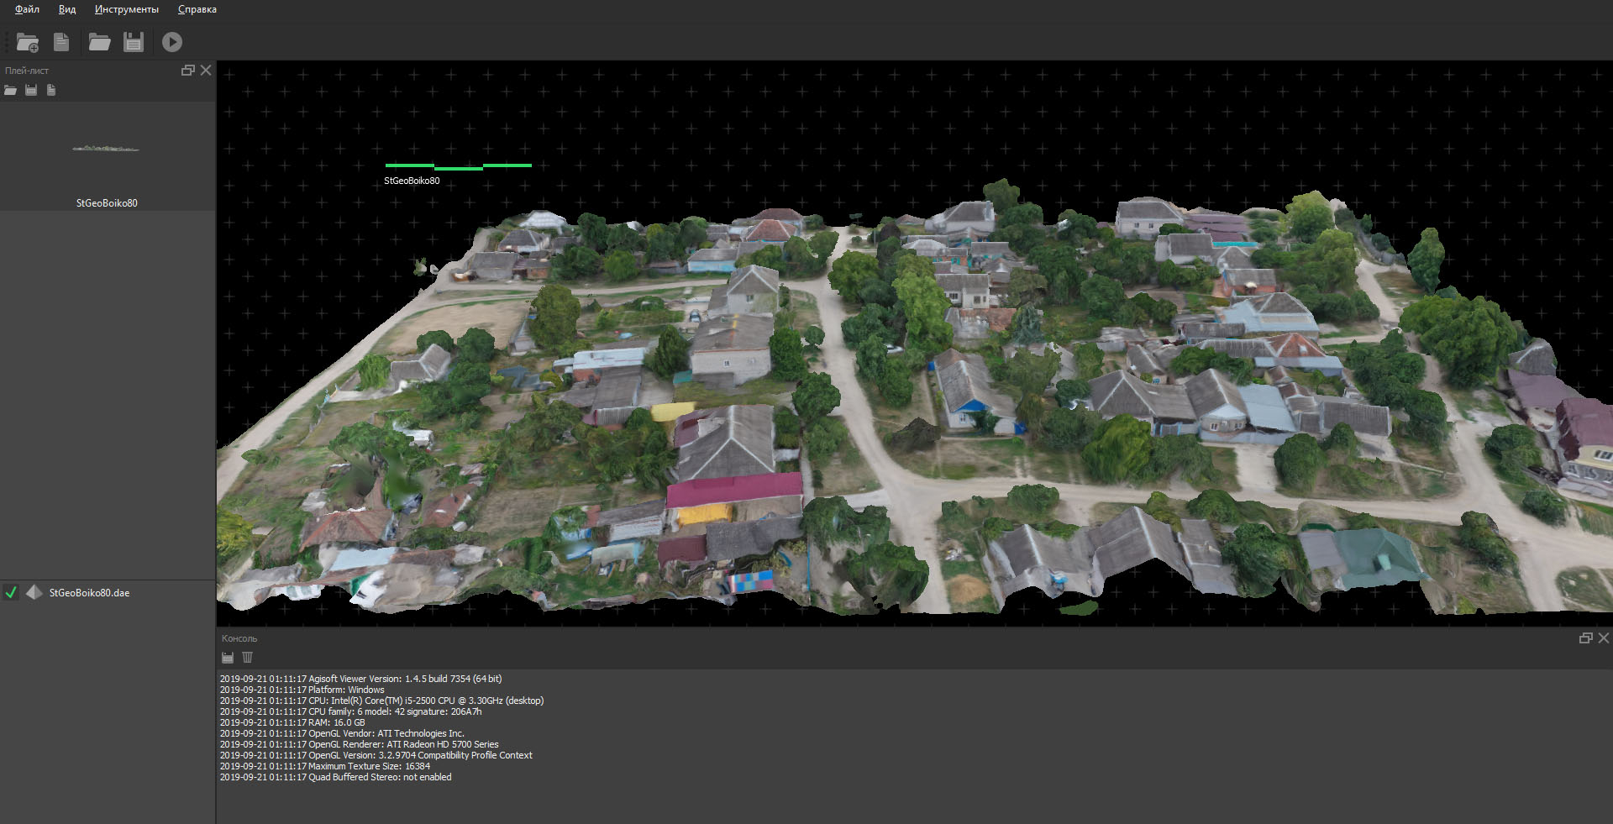This screenshot has width=1613, height=824.
Task: Open the Вид menu
Action: [x=67, y=9]
